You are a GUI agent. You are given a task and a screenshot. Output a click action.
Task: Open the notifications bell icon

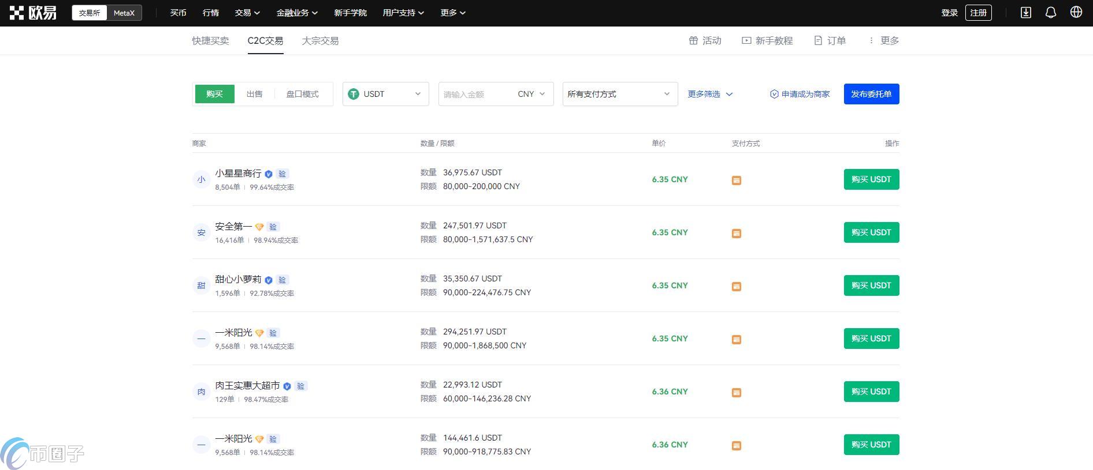click(1051, 13)
